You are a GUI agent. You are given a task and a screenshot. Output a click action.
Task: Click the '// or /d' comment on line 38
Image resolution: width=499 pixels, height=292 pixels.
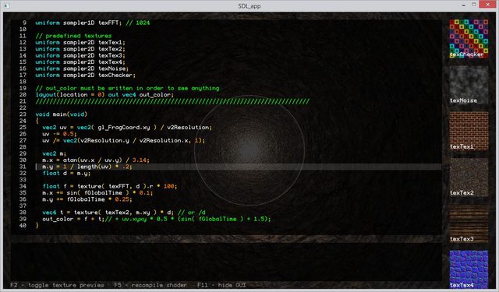coord(192,213)
